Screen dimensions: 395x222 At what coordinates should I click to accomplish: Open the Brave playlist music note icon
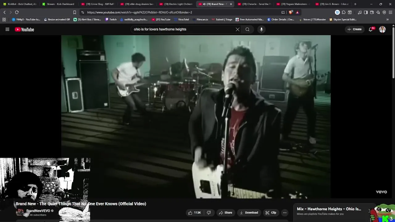[360, 12]
